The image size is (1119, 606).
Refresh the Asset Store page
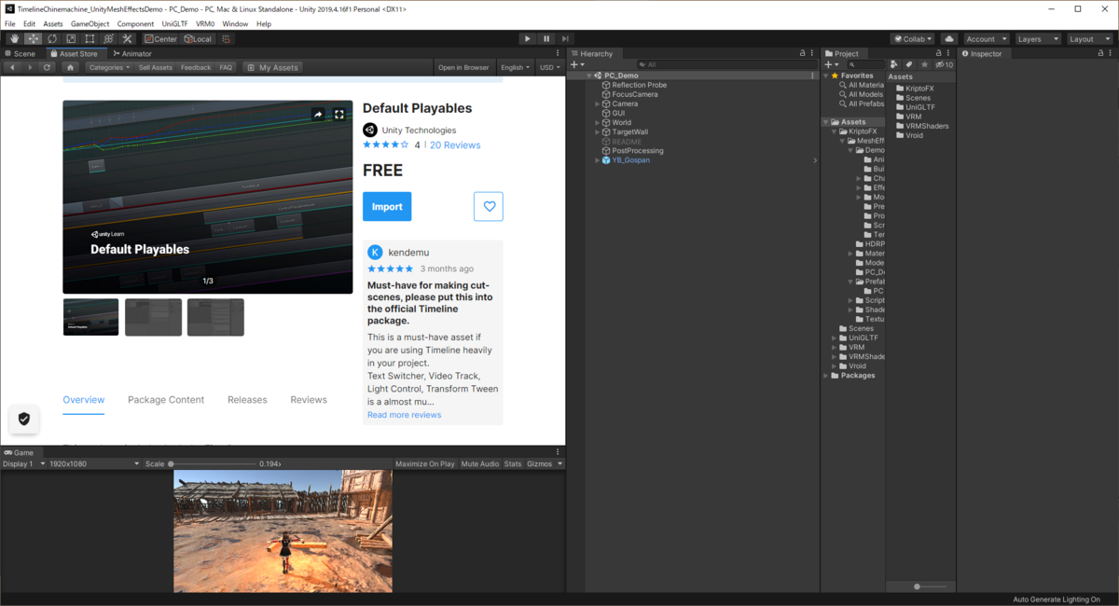click(47, 67)
